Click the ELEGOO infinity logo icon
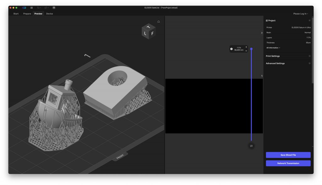The height and width of the screenshot is (185, 322). pyautogui.click(x=24, y=8)
